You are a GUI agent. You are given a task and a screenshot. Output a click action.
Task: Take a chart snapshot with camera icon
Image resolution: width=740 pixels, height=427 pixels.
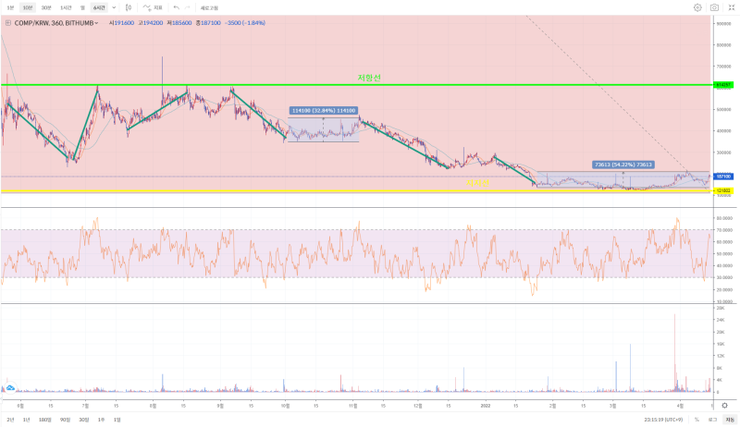point(714,7)
